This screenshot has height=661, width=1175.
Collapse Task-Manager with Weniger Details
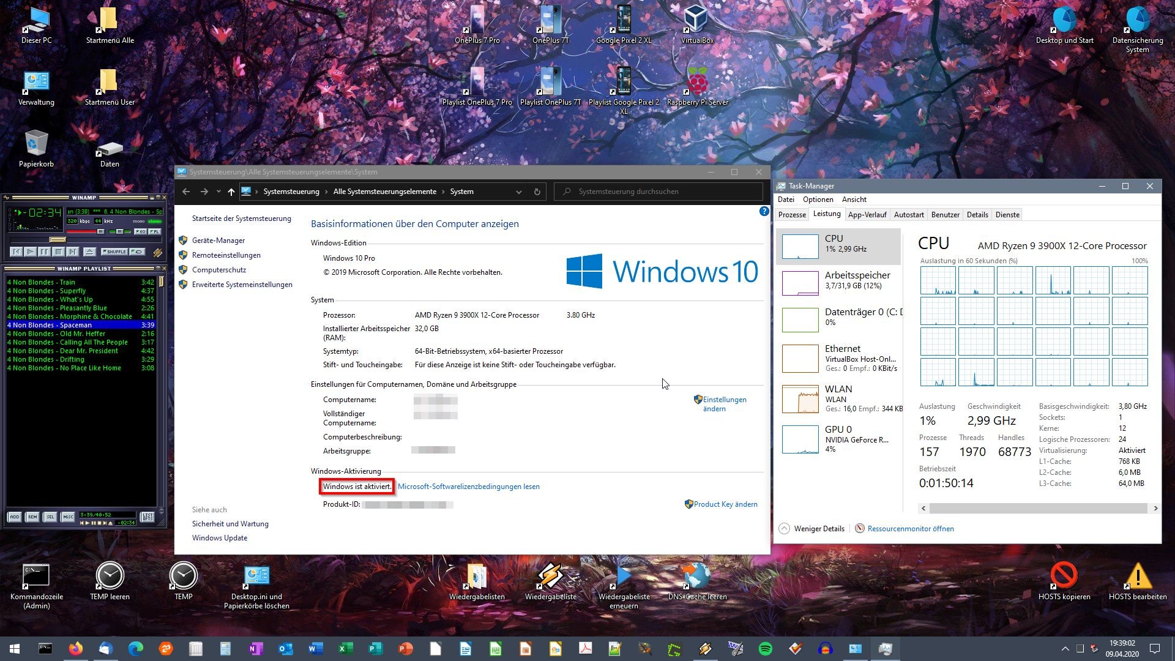pyautogui.click(x=811, y=529)
